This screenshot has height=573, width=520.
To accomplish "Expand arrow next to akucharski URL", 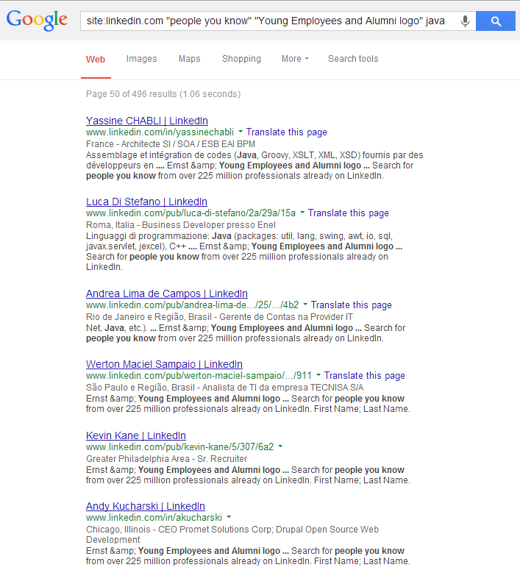I will (x=229, y=516).
